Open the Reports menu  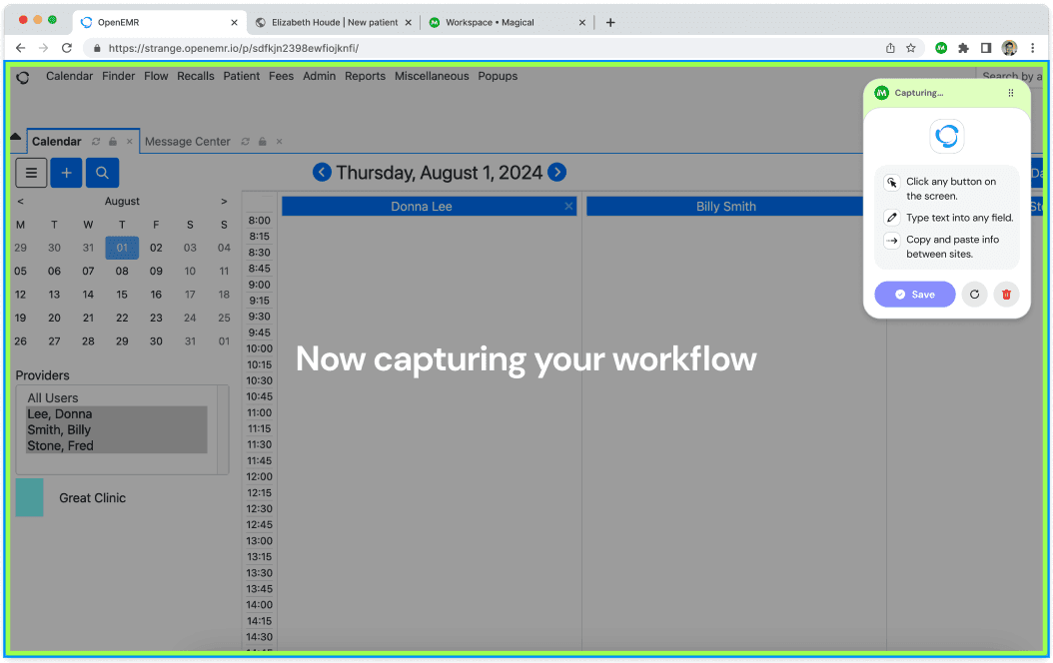pyautogui.click(x=365, y=76)
